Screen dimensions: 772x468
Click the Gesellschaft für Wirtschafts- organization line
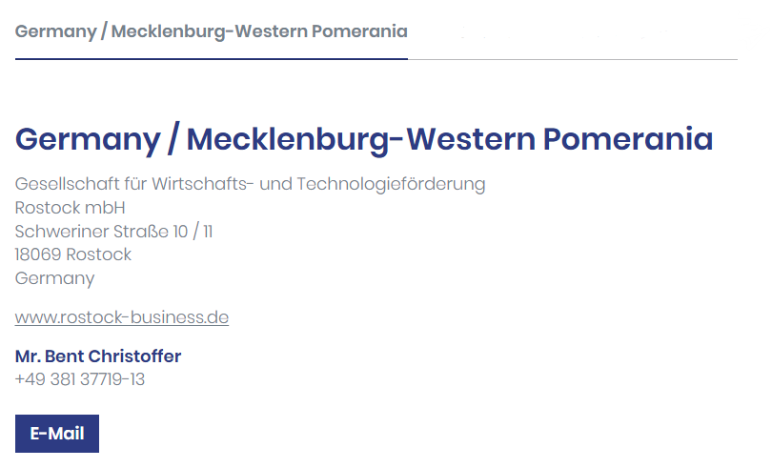point(250,184)
